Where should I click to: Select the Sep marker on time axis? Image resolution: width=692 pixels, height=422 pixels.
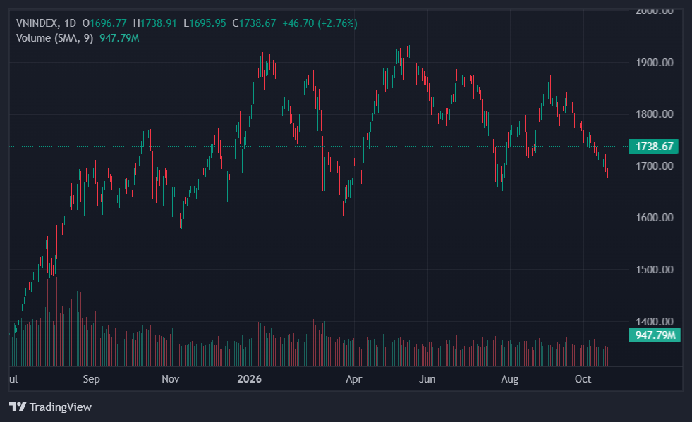tap(92, 379)
